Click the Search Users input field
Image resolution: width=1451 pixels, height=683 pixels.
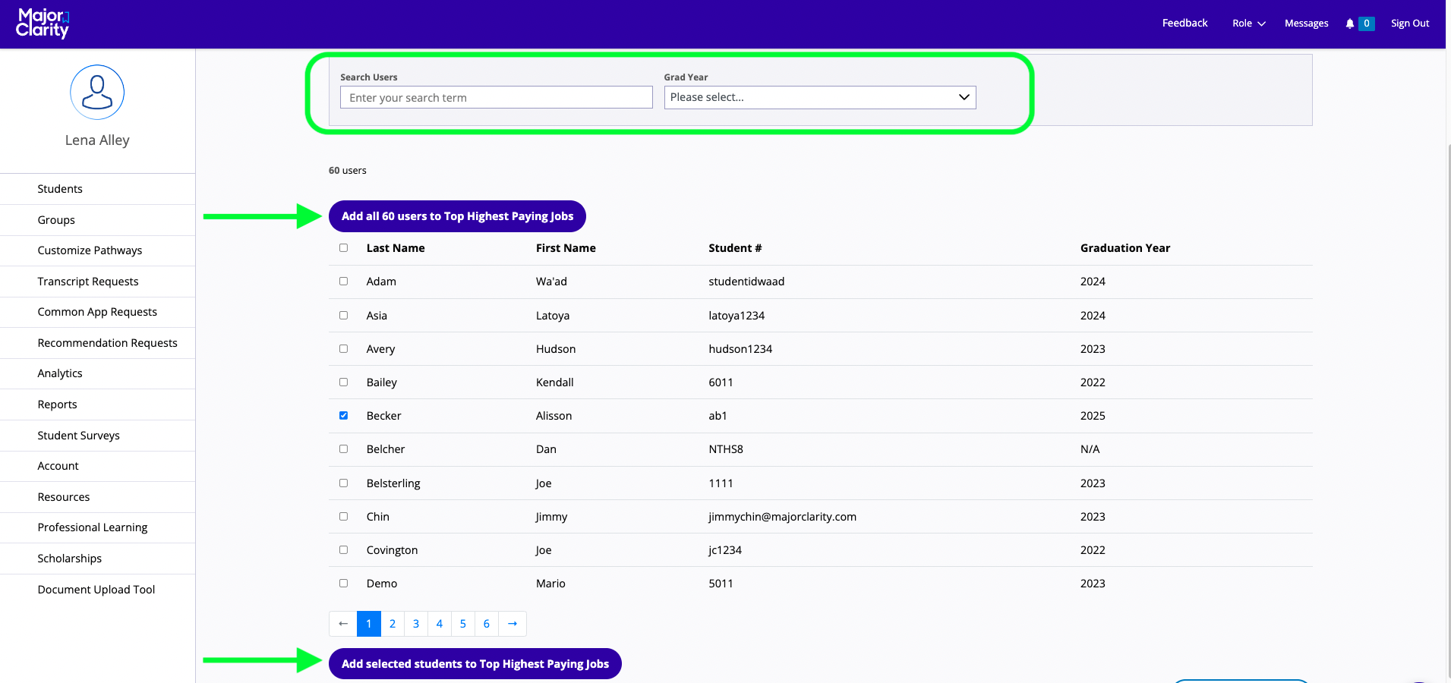(496, 98)
